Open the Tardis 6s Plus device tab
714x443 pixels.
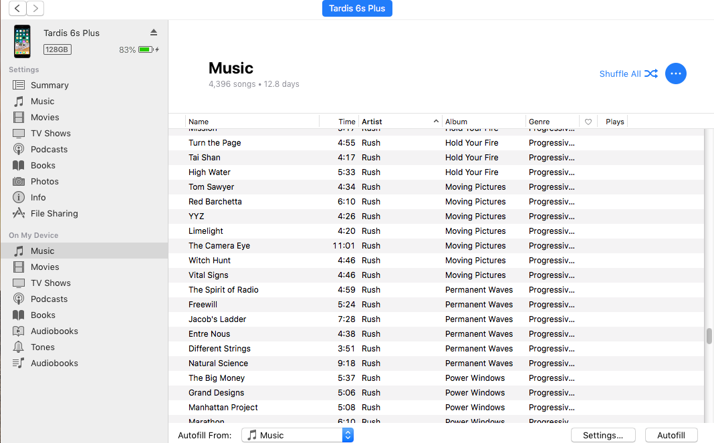coord(357,8)
